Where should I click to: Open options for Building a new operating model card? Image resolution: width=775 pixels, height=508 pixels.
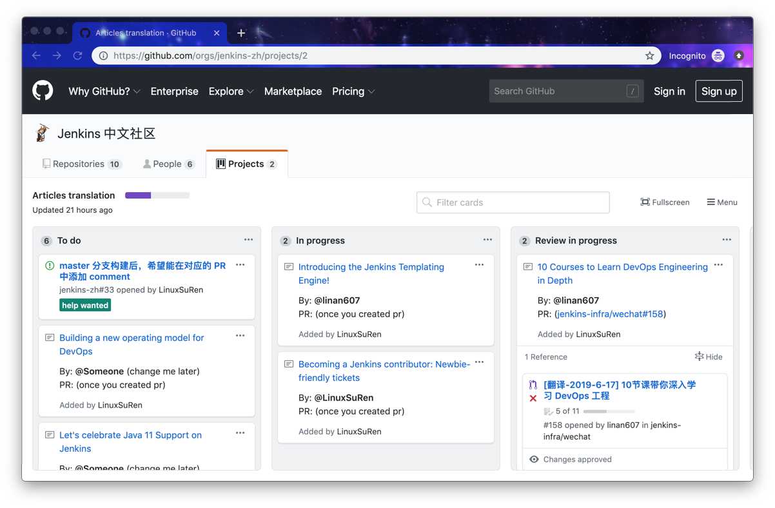(x=240, y=336)
